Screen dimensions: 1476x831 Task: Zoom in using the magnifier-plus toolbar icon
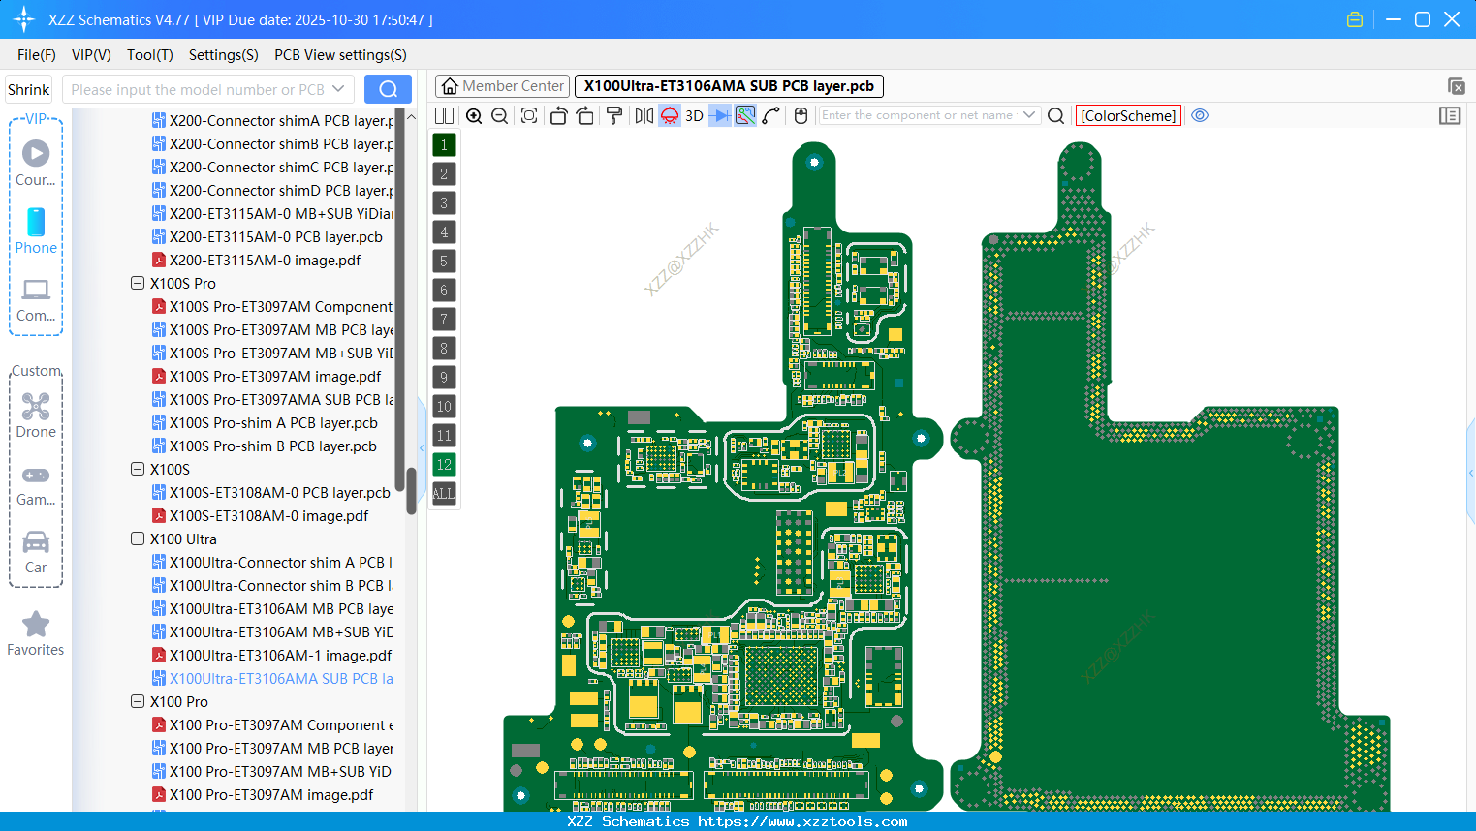[474, 115]
